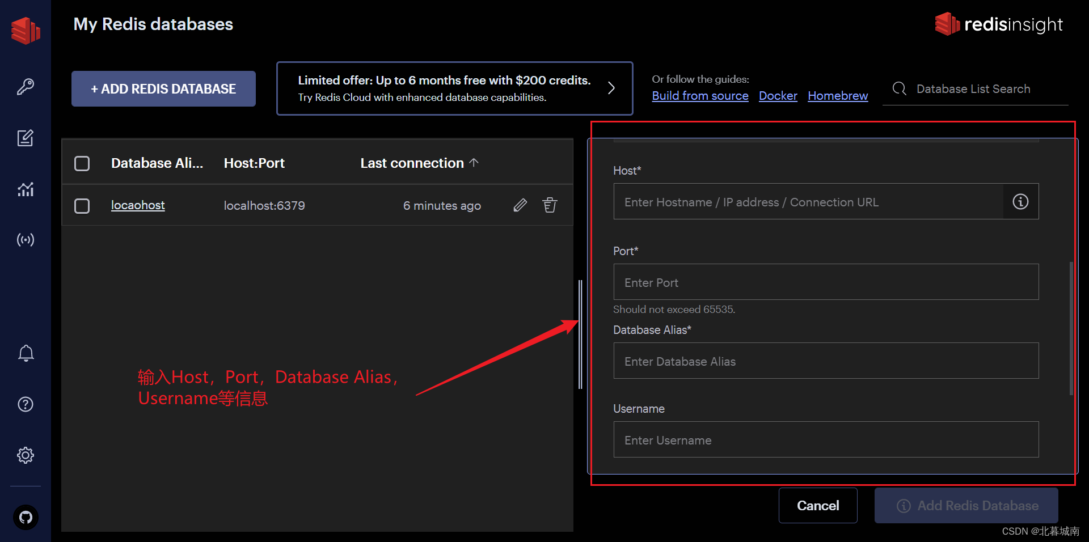Click the Enter Port input field
Image resolution: width=1089 pixels, height=542 pixels.
point(826,282)
